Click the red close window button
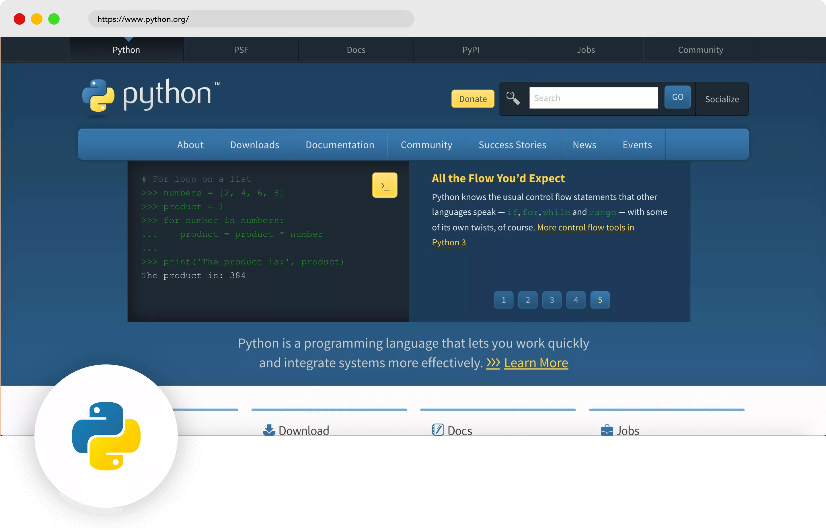This screenshot has height=528, width=826. pos(20,19)
